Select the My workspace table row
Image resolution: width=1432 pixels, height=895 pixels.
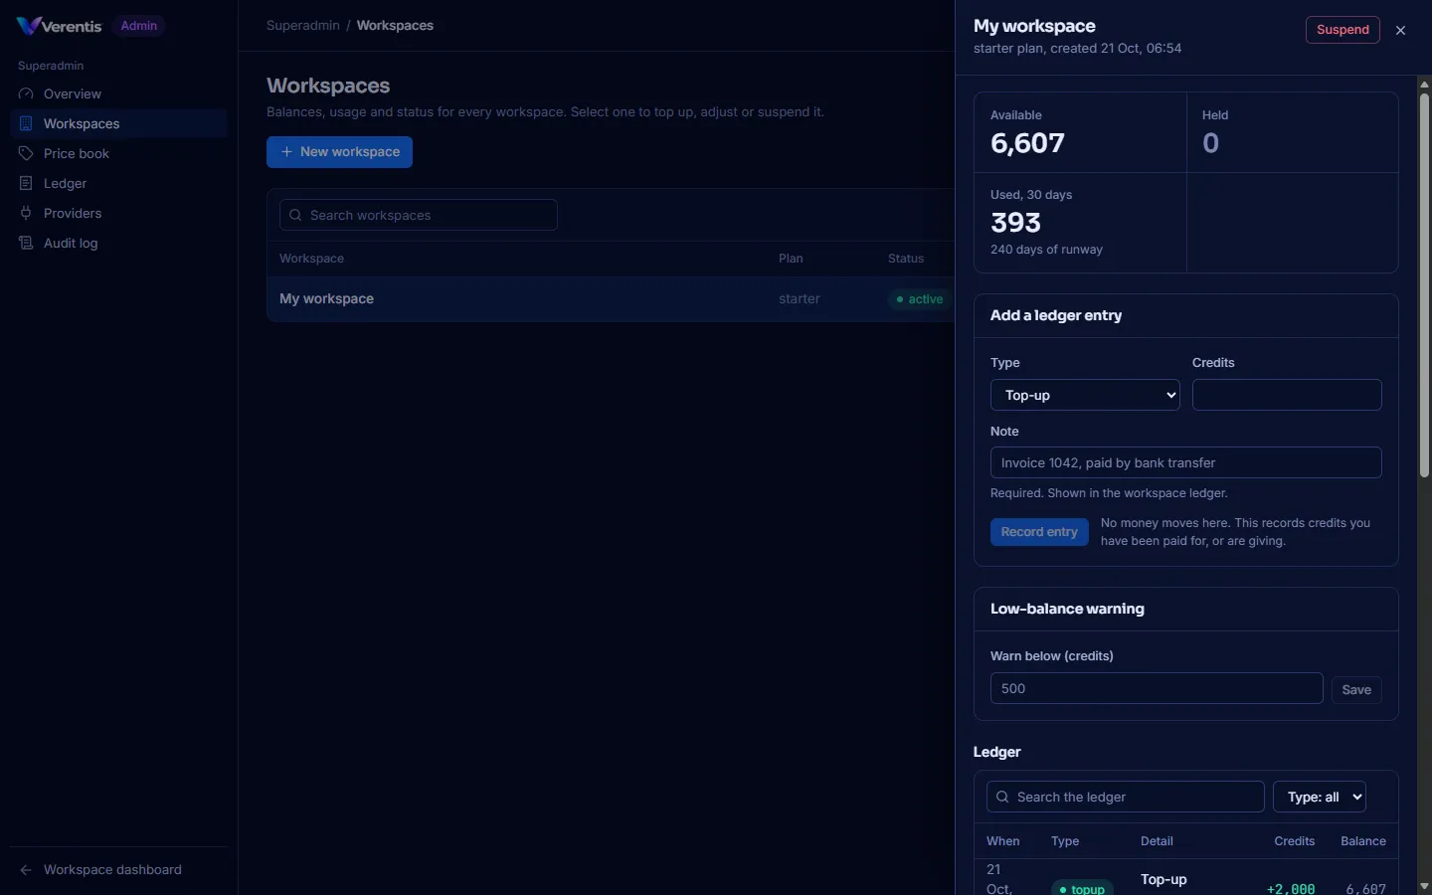click(x=611, y=298)
